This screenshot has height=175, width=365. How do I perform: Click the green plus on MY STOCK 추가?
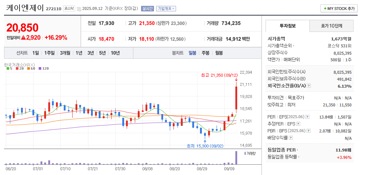325,8
